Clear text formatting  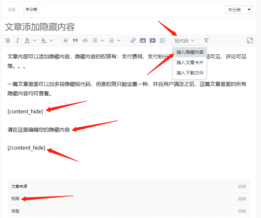(206, 40)
